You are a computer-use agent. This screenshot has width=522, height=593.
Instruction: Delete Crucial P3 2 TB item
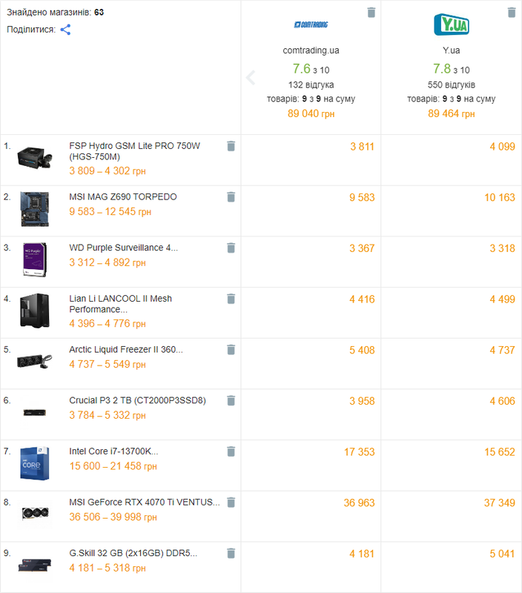click(231, 400)
